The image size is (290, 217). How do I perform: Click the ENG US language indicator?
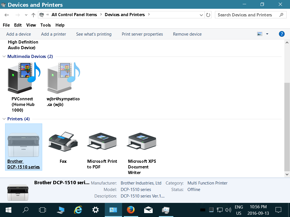click(239, 210)
